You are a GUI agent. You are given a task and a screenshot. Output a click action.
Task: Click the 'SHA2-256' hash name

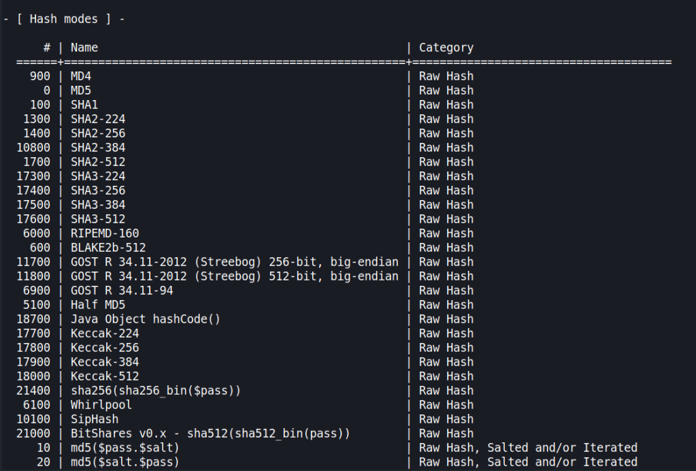point(98,133)
